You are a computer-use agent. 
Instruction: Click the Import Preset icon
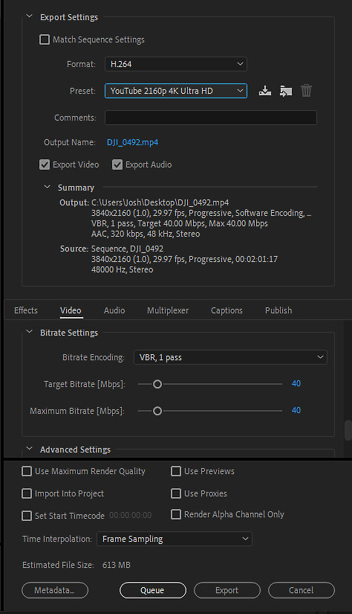pos(286,91)
